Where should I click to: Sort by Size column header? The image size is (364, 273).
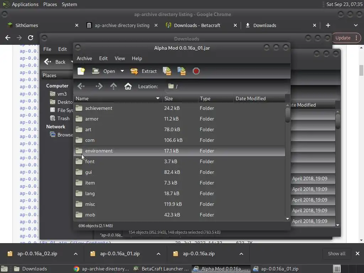(180, 99)
